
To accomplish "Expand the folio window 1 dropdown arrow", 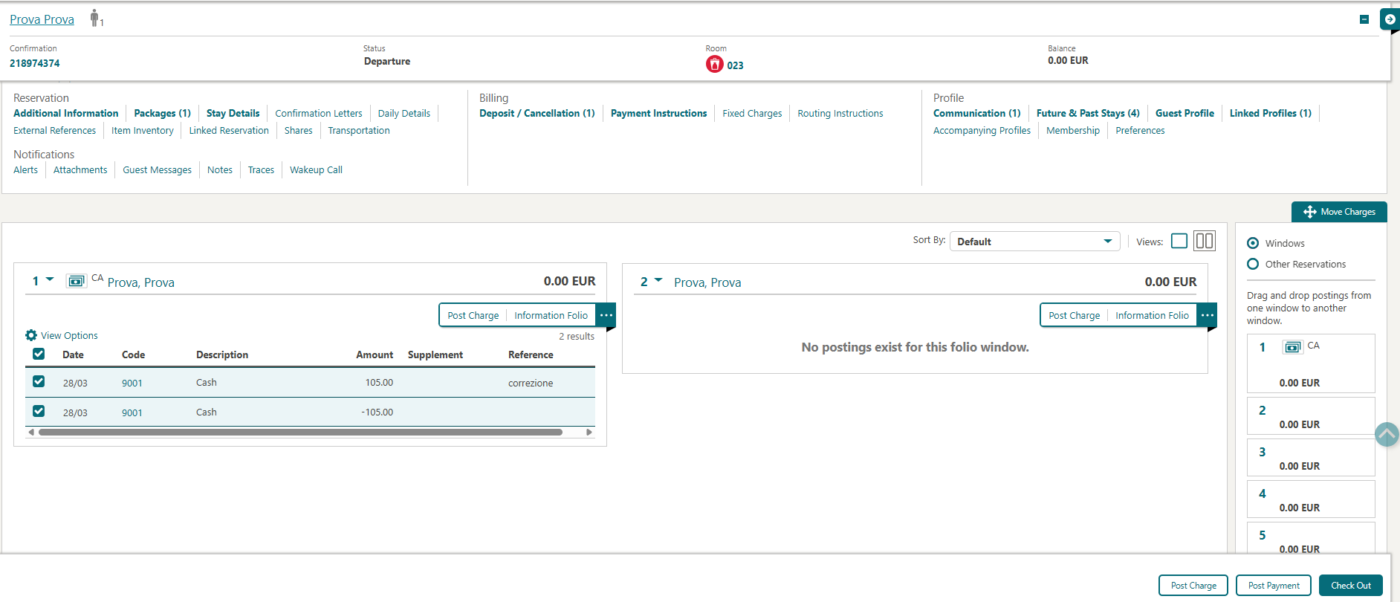I will pyautogui.click(x=50, y=280).
